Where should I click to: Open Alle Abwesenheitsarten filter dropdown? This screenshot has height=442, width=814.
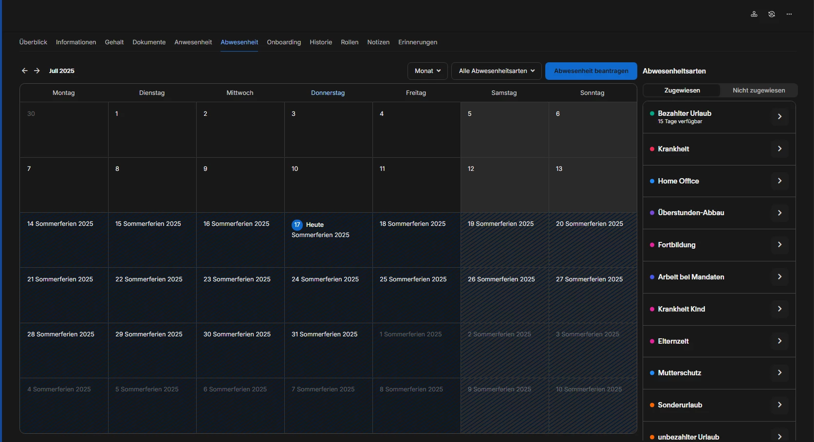(x=497, y=71)
